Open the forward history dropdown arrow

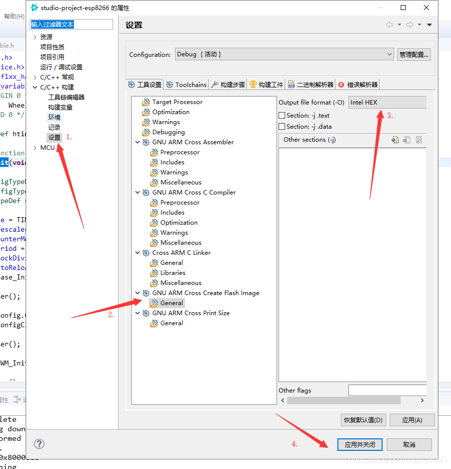coord(420,25)
